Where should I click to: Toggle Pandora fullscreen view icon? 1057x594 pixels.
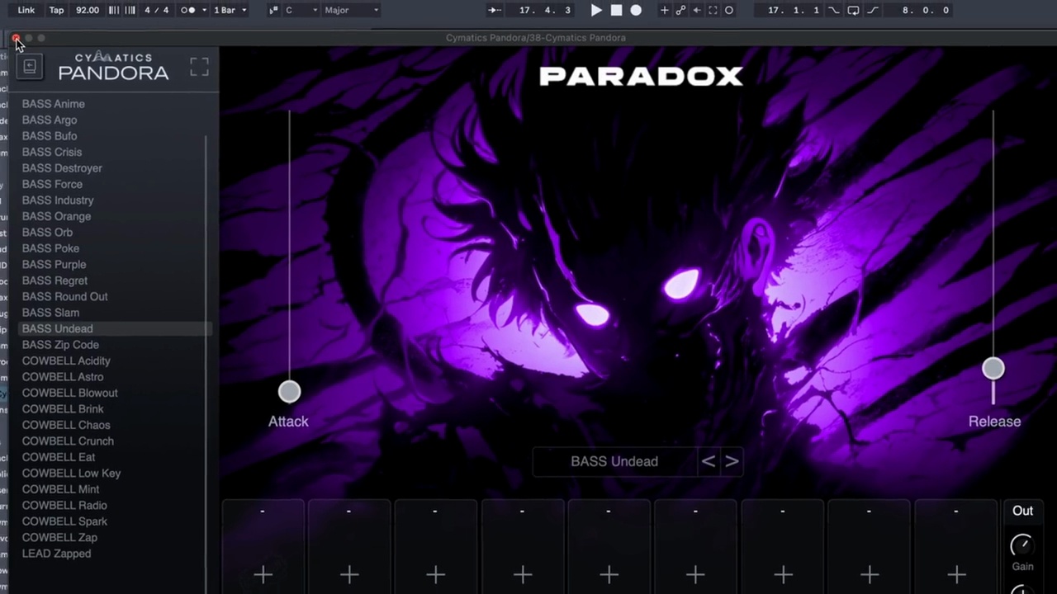tap(199, 67)
